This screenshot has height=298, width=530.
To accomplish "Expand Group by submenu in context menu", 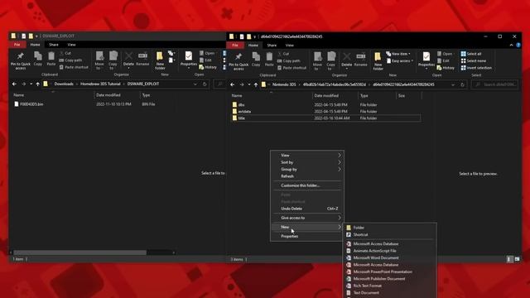I will (308, 169).
